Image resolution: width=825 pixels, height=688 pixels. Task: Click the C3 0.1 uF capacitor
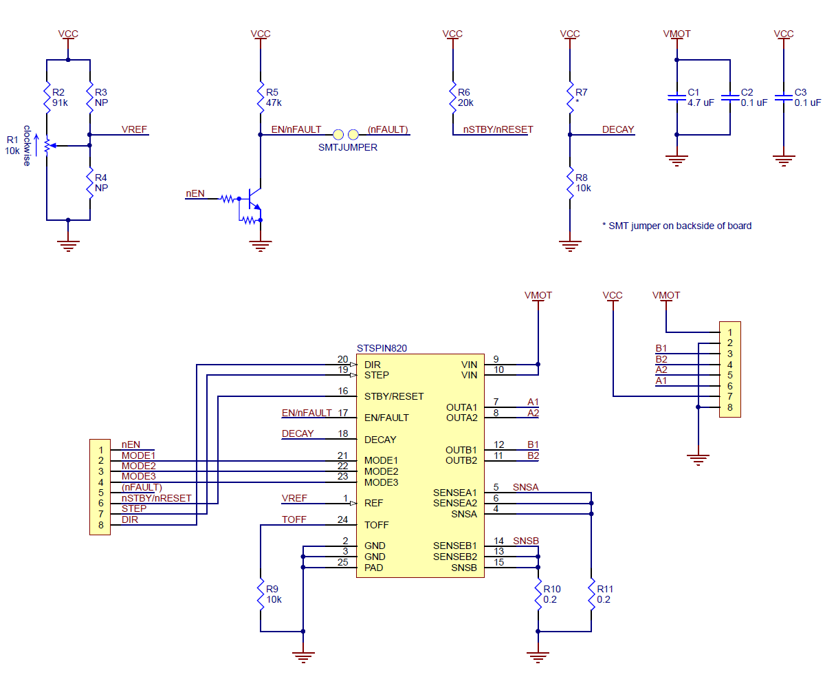pyautogui.click(x=783, y=98)
